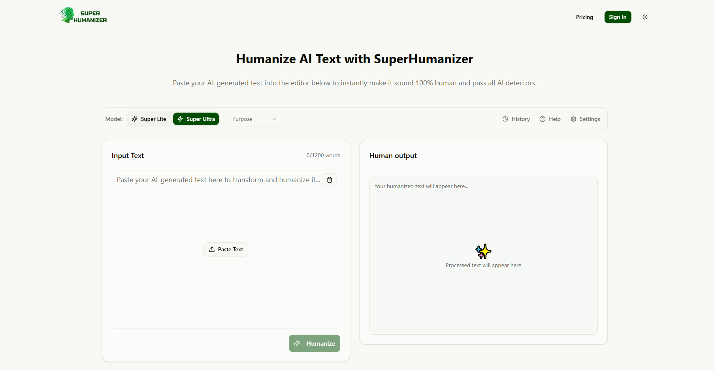Click the "Processed text will appear here" message
Viewport: 714px width, 371px height.
483,265
